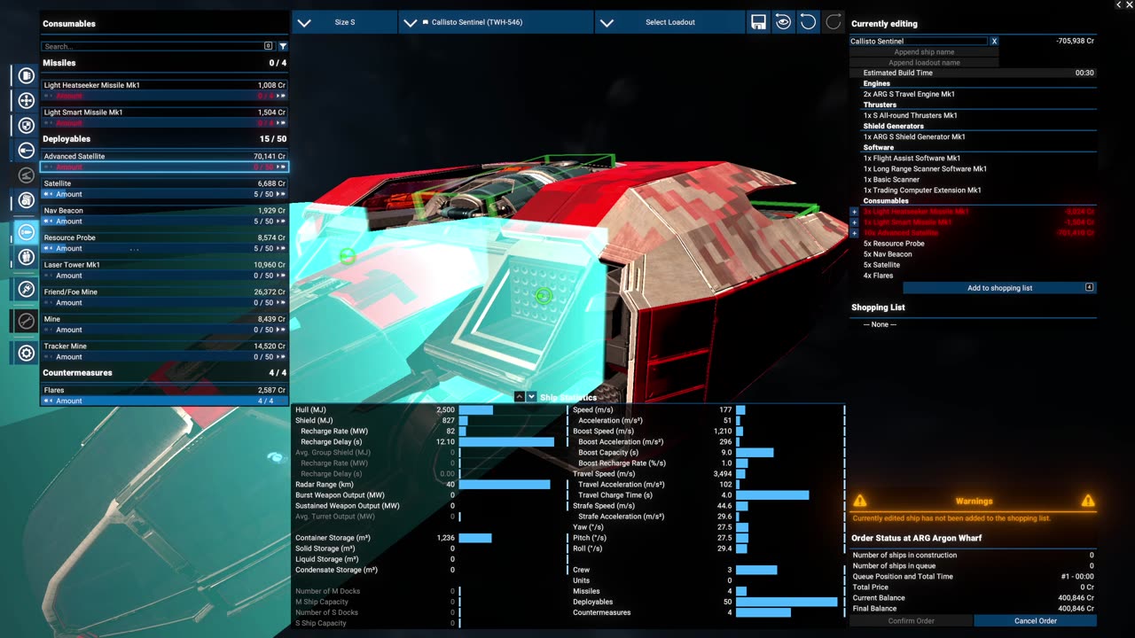Open the ship modifications paint icon
The height and width of the screenshot is (638, 1135).
[26, 289]
